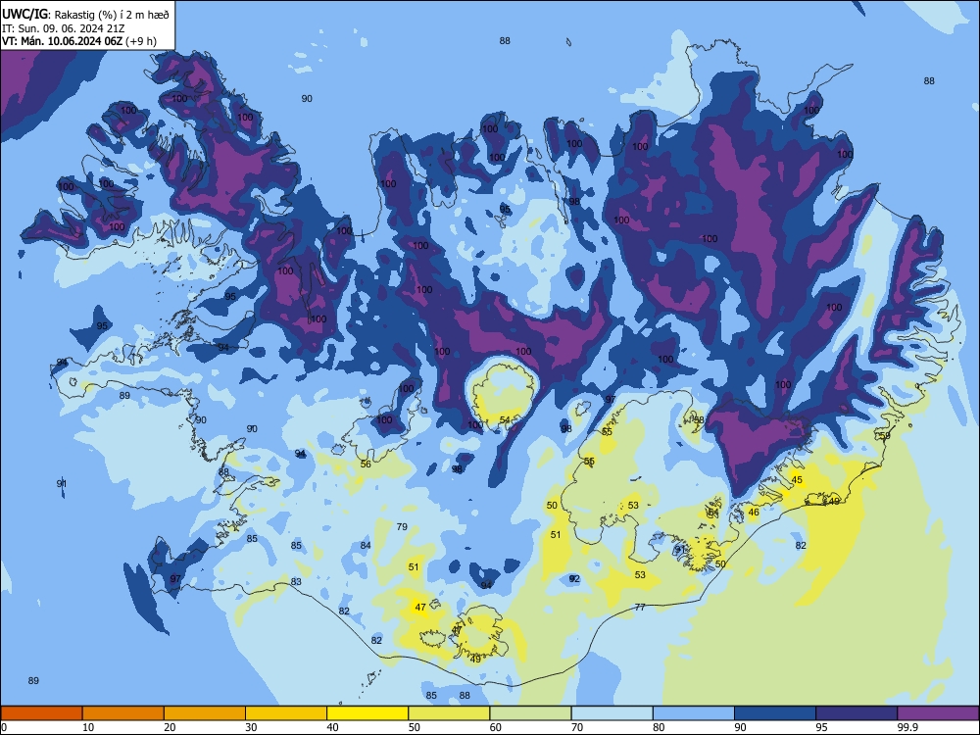Select the dark indigo 95–99.9 legend swatch

tap(857, 713)
